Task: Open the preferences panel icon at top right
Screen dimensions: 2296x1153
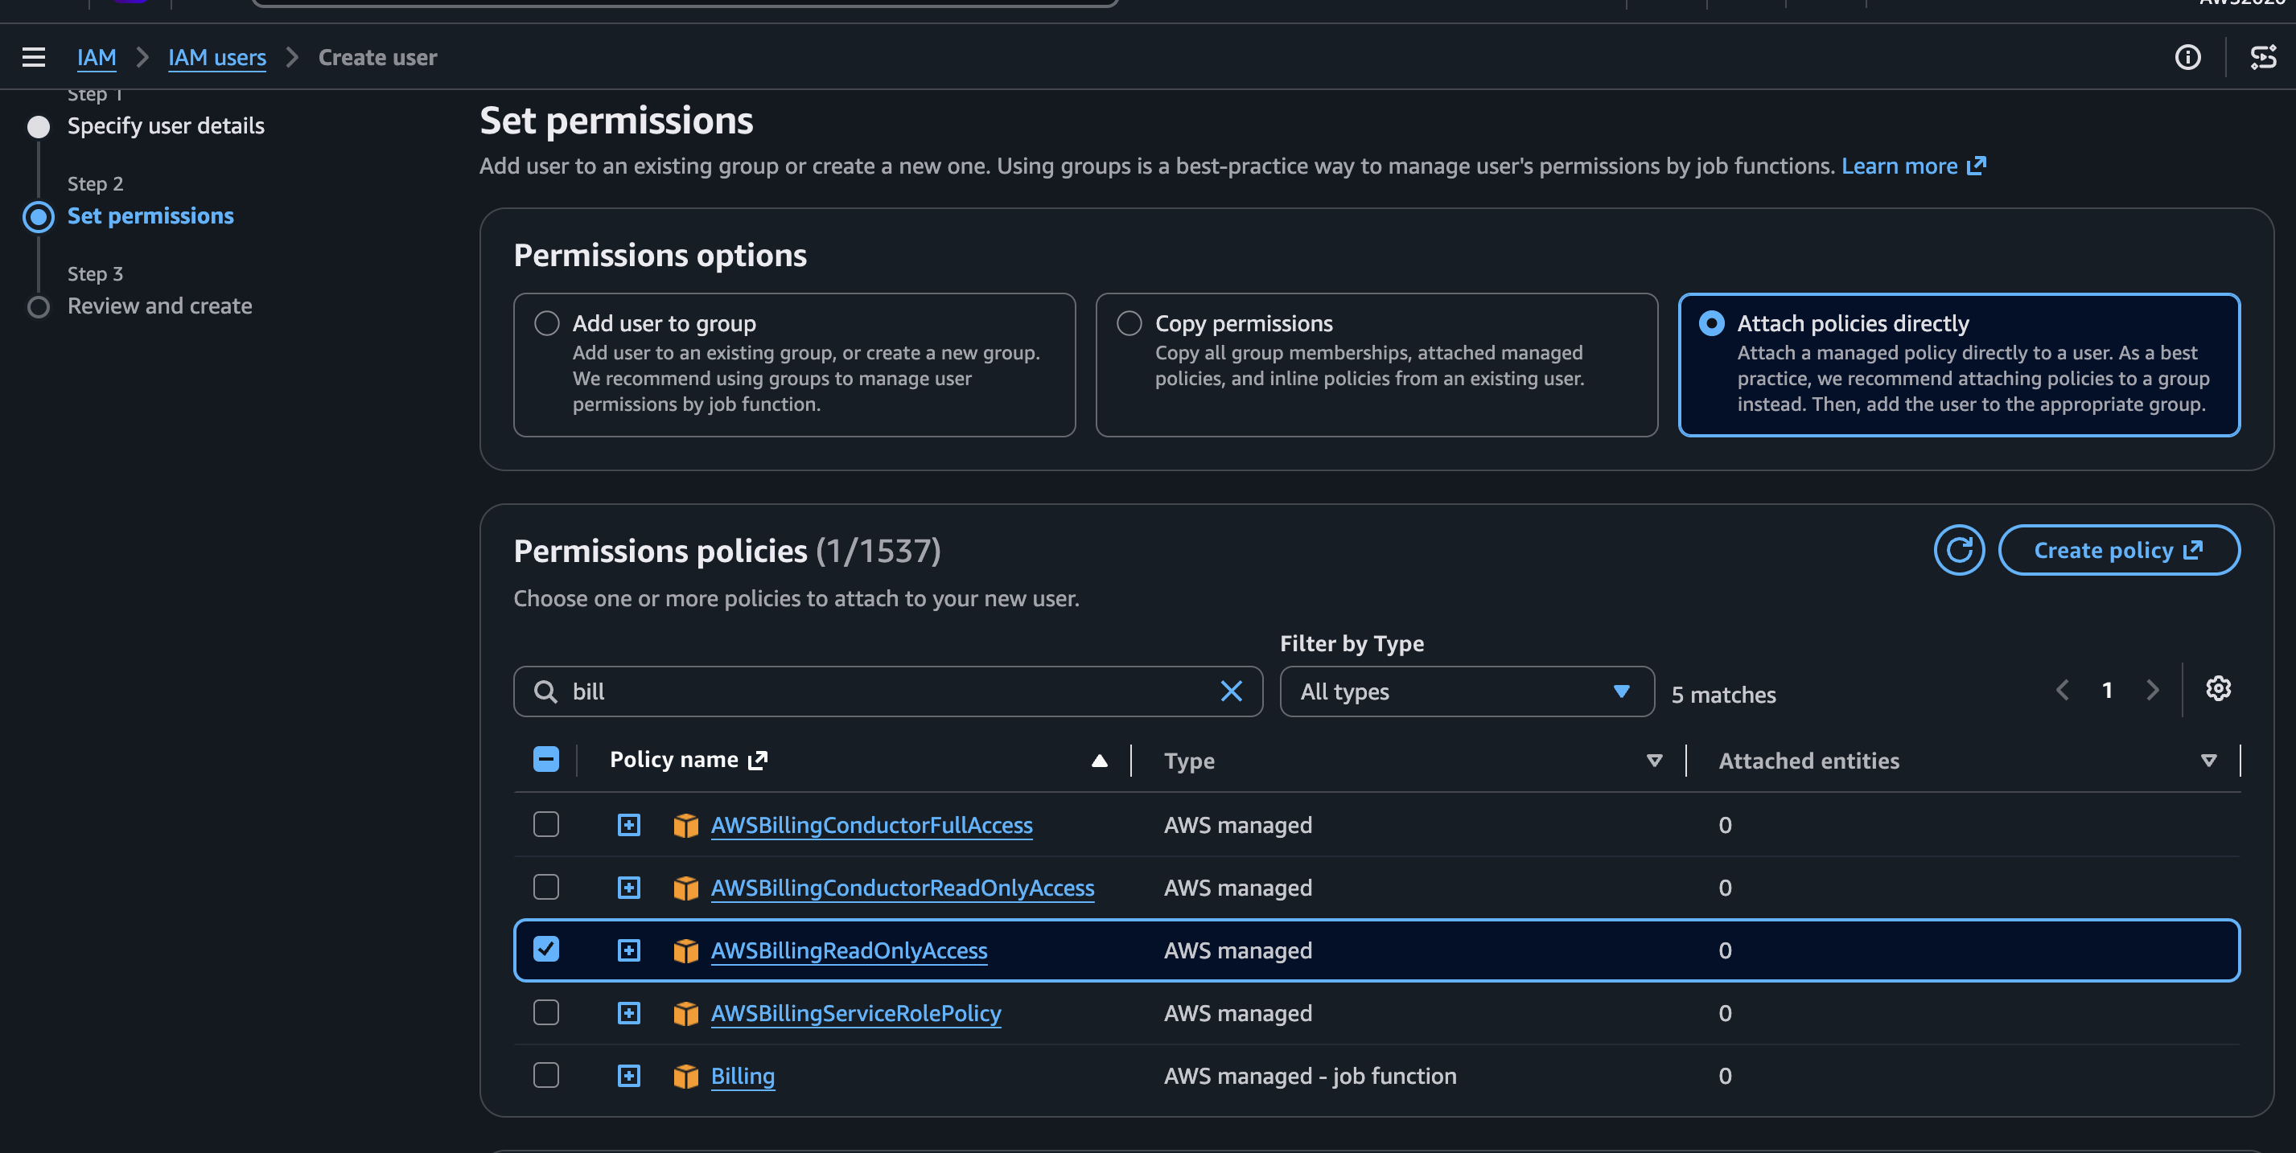Action: (2263, 57)
